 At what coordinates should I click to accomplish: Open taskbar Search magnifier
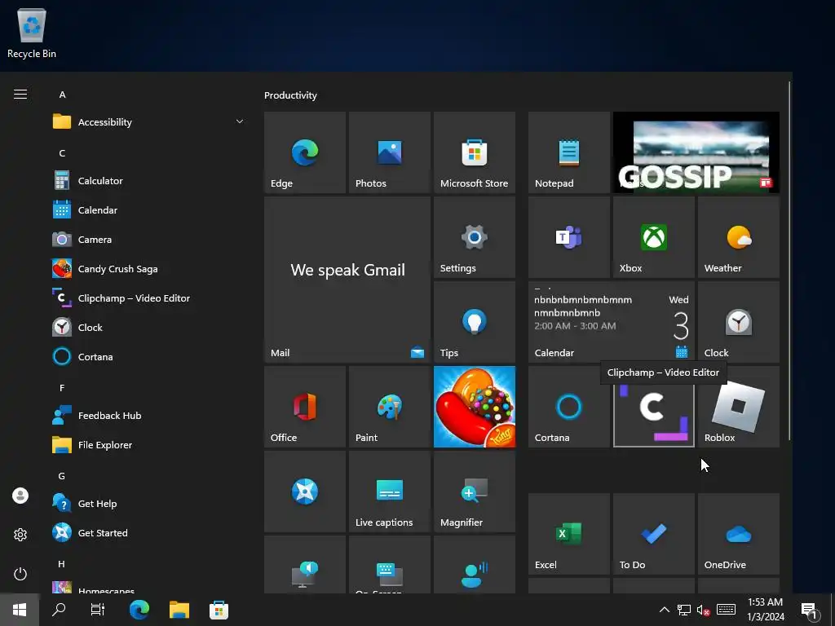coord(59,610)
